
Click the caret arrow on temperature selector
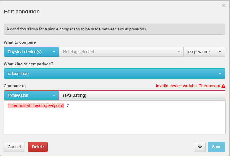(220, 52)
